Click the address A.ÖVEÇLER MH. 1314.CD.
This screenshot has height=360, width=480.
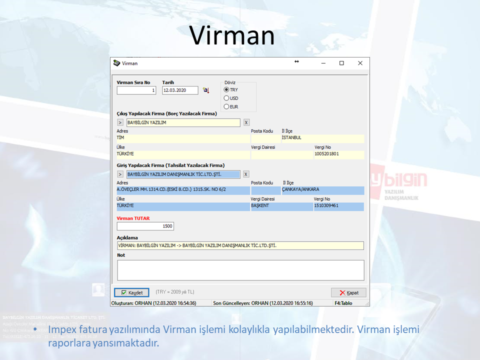(x=183, y=190)
